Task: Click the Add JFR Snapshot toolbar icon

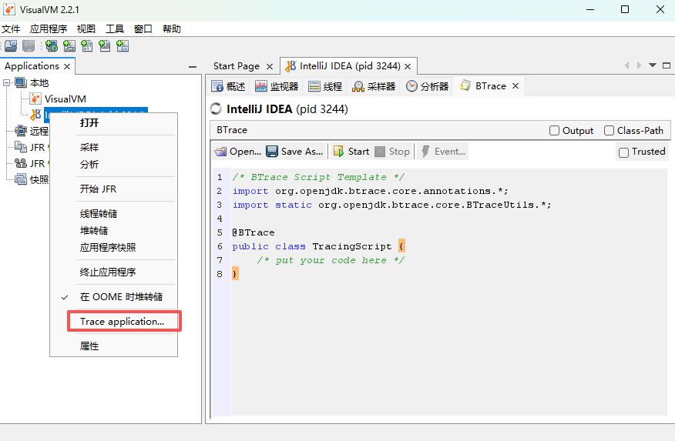Action: (105, 45)
